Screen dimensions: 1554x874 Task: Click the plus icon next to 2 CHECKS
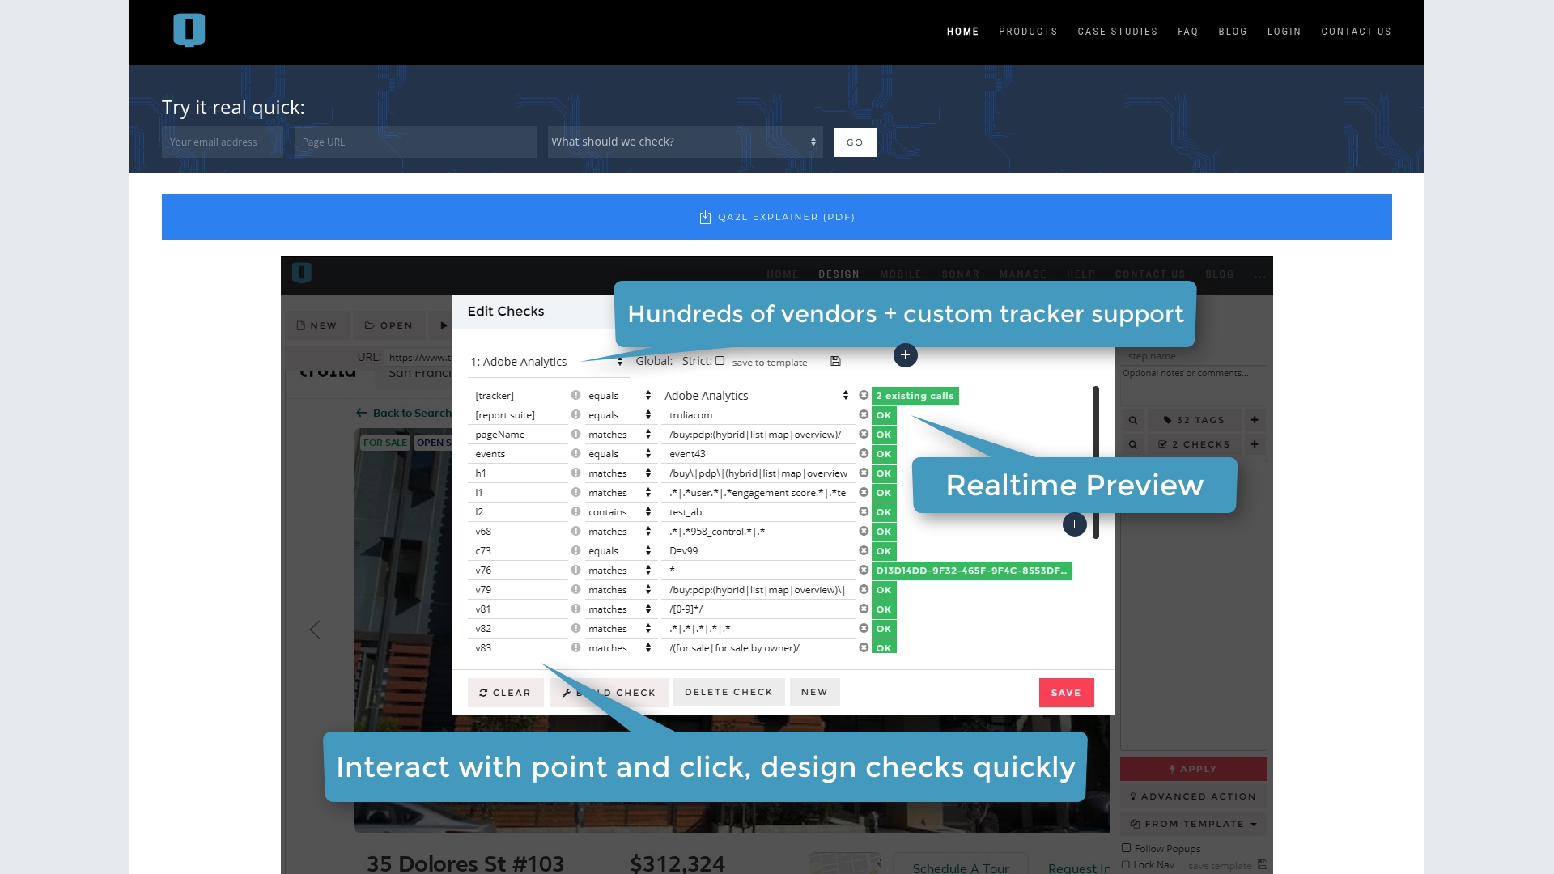coord(1255,444)
